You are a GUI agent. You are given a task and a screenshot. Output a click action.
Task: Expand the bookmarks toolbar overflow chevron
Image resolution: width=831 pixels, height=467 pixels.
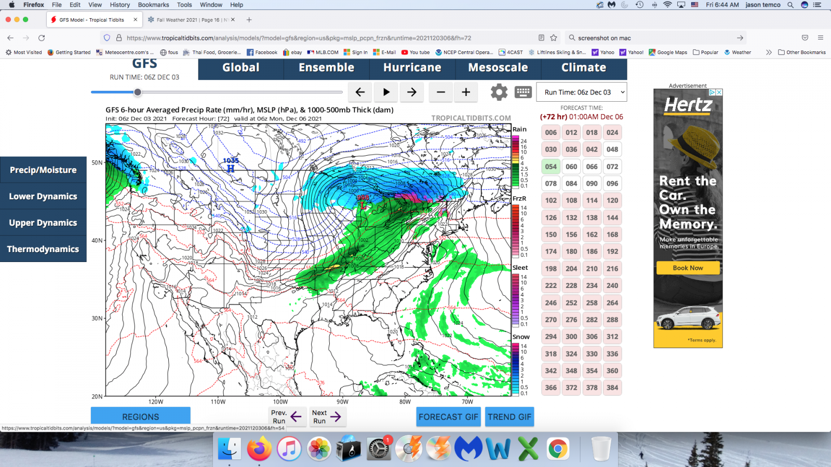(768, 52)
